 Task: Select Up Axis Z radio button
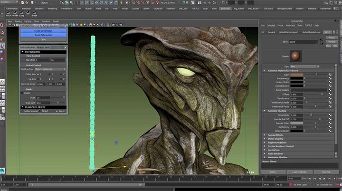click(61, 79)
